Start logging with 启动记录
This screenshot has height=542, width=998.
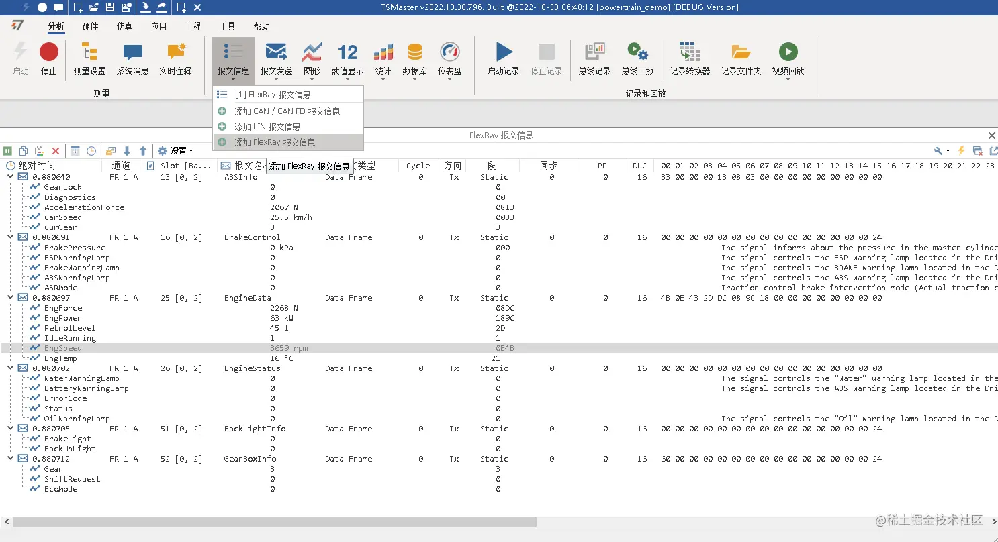(x=503, y=58)
